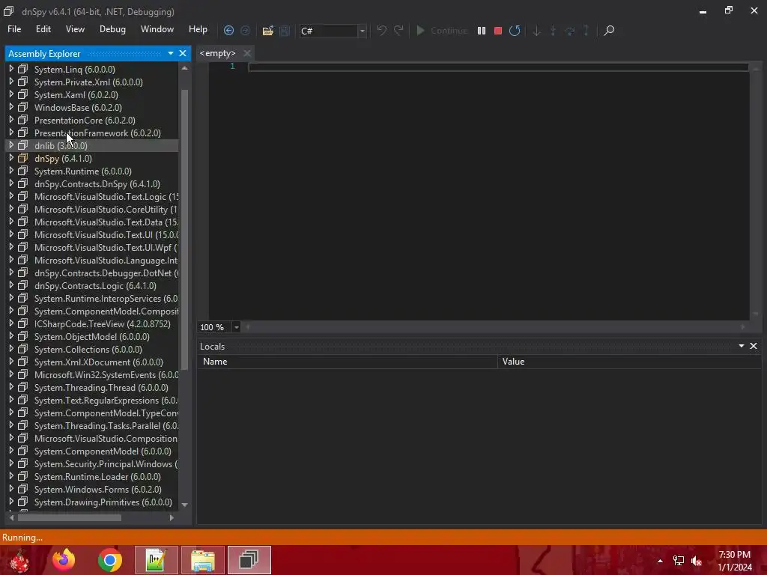Click Assembly Explorer horizontal scrollbar thumb
The width and height of the screenshot is (767, 575).
(70, 517)
